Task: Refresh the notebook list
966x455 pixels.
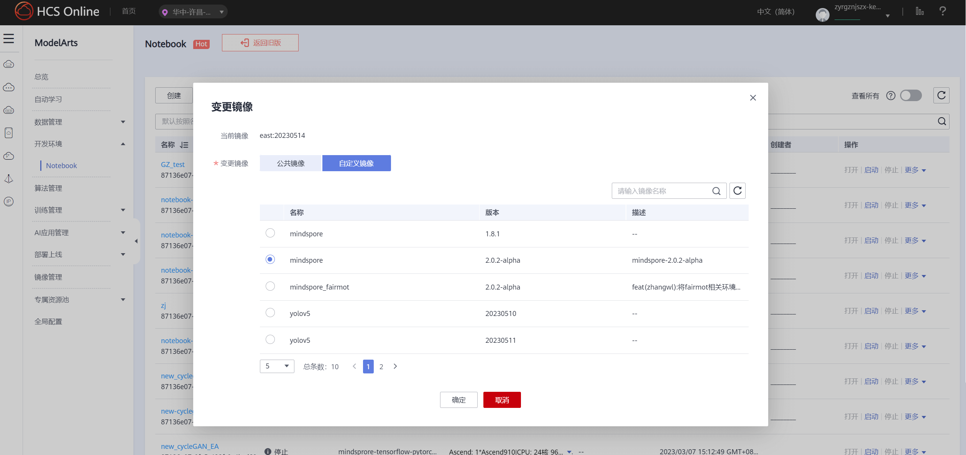Action: [941, 95]
